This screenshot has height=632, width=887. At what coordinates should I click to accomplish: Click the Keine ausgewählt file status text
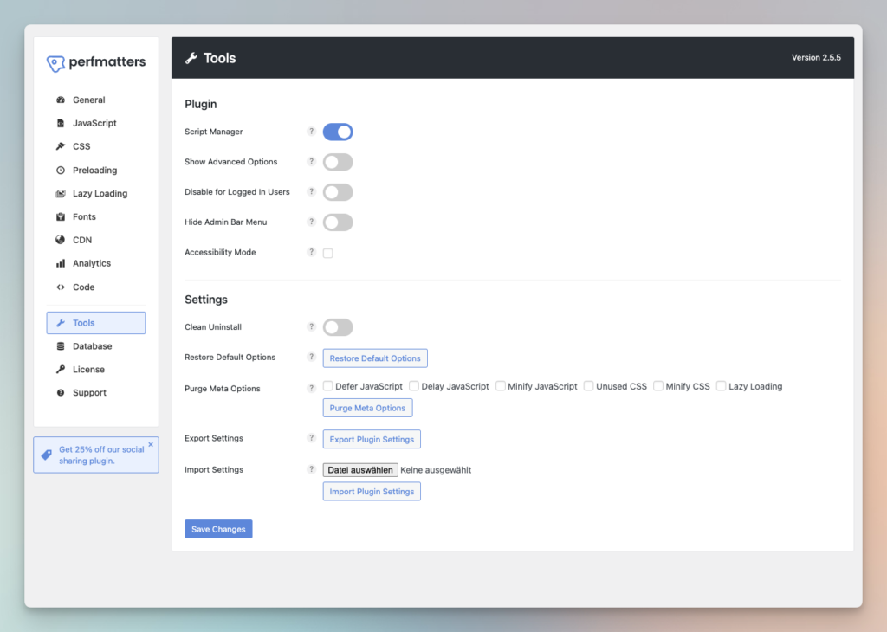coord(436,470)
